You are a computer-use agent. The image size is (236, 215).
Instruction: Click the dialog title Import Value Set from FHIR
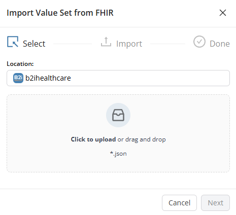coord(60,13)
